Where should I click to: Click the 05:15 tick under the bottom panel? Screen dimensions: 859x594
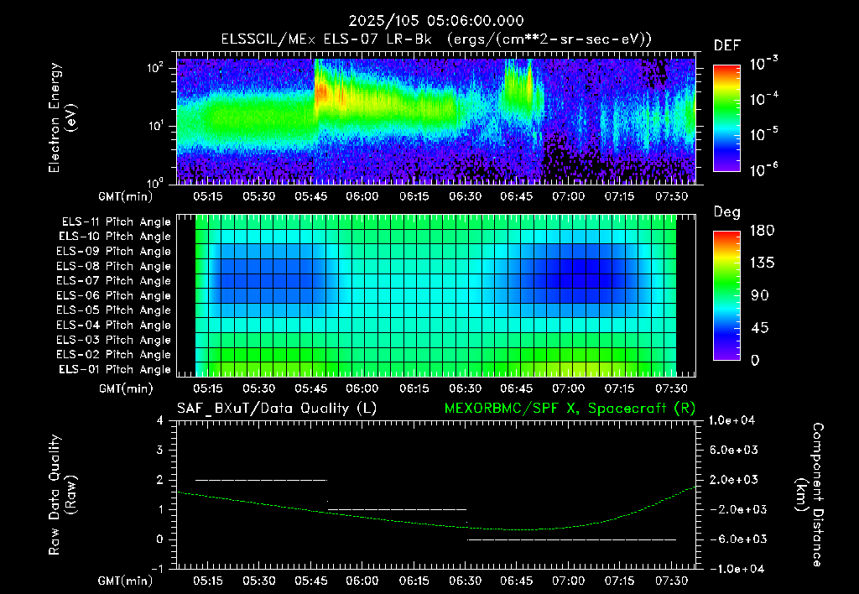click(208, 581)
